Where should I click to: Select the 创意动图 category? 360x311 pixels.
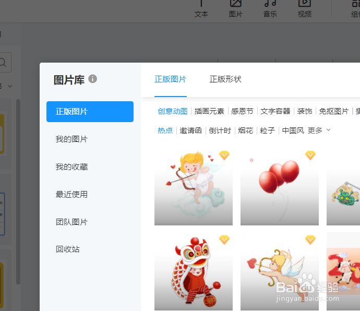tap(172, 111)
